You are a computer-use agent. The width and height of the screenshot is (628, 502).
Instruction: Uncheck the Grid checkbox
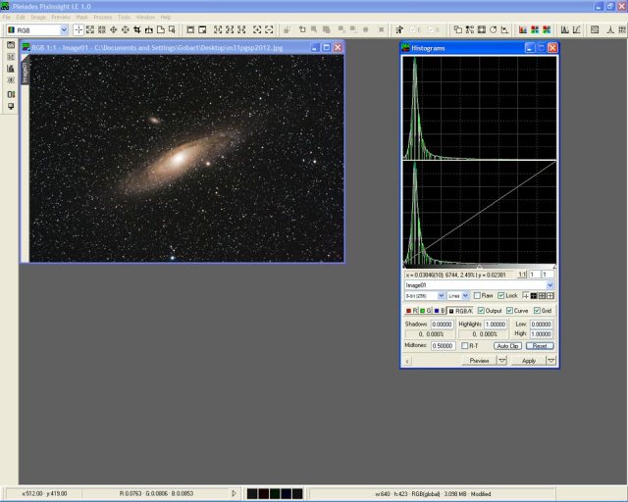(x=538, y=310)
